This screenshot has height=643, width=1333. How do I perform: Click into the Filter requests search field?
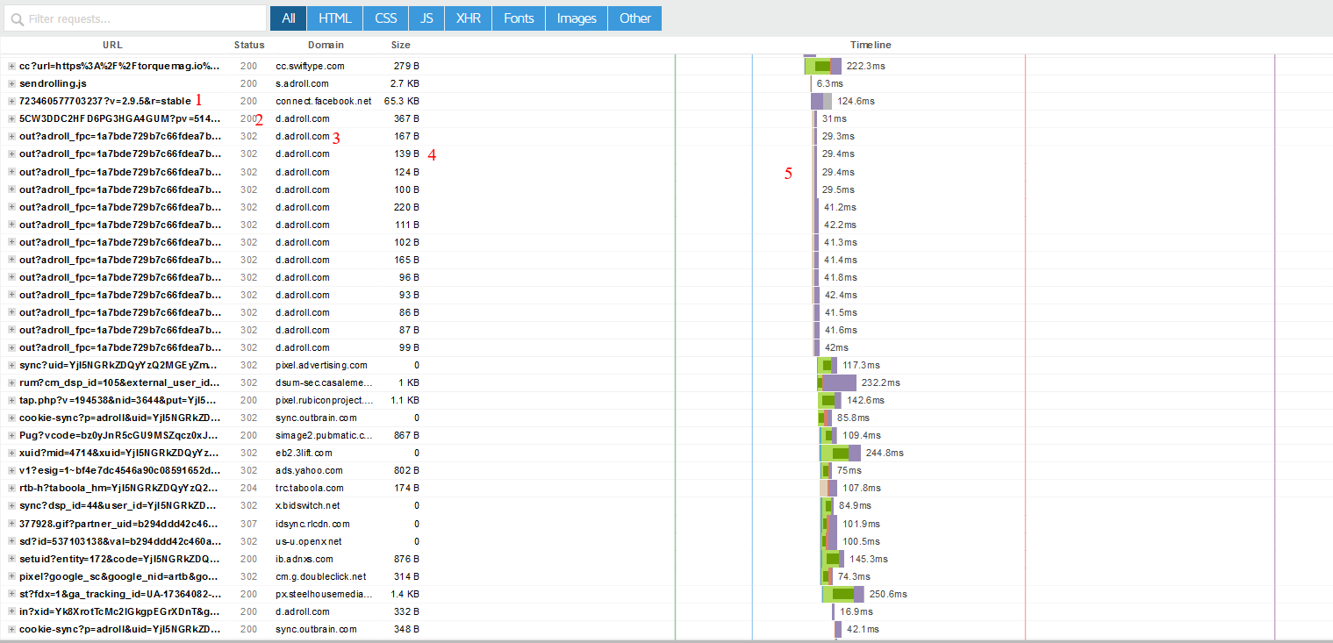[140, 18]
